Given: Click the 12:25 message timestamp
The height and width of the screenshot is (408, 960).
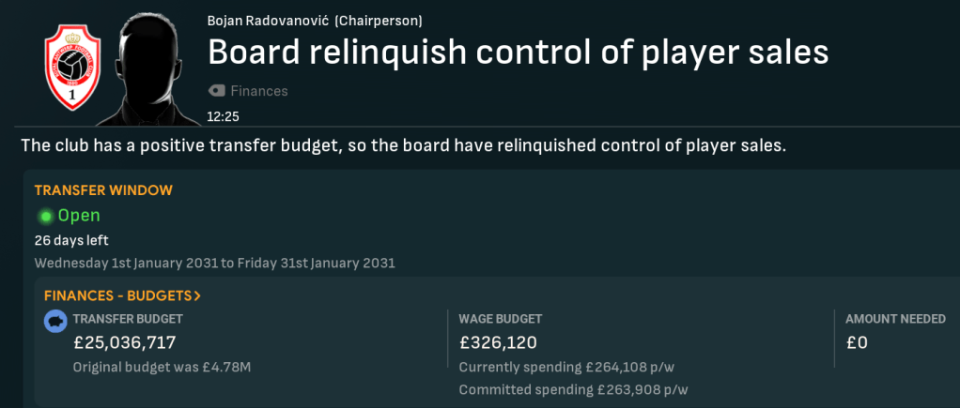Looking at the screenshot, I should [222, 117].
